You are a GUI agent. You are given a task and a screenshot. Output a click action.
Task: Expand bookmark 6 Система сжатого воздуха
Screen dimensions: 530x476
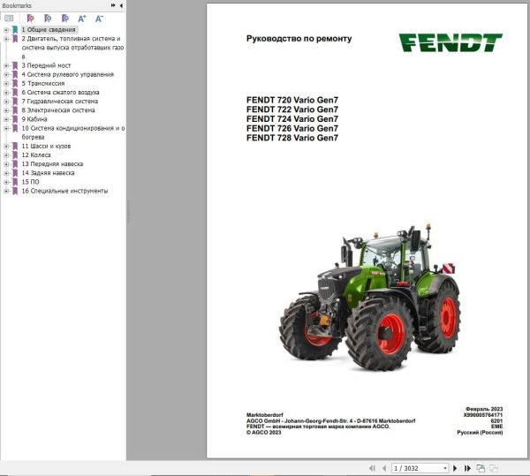point(6,93)
